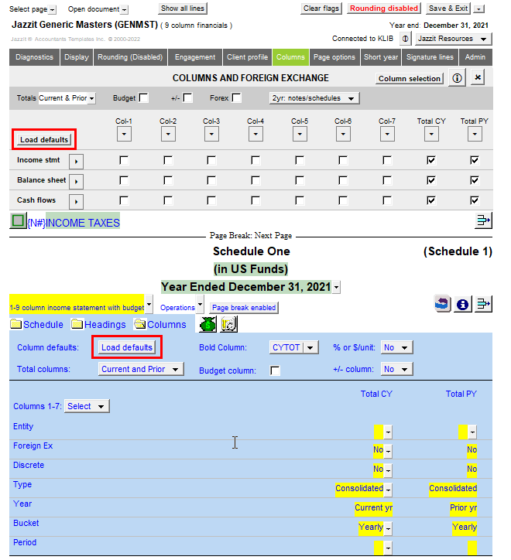Screen dimensions: 511x560
Task: Open the Open document dropdown
Action: (x=124, y=9)
